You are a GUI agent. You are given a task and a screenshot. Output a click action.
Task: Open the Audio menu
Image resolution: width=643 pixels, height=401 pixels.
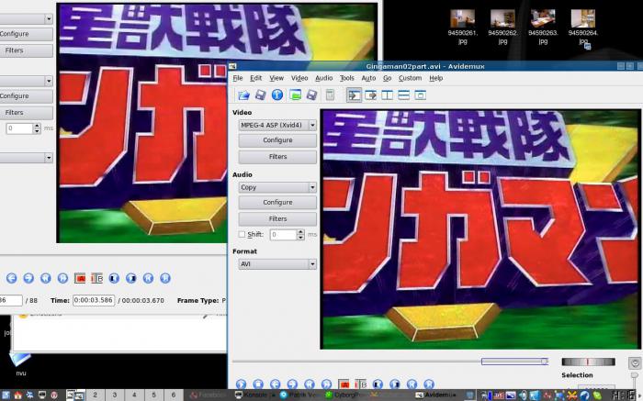[323, 78]
